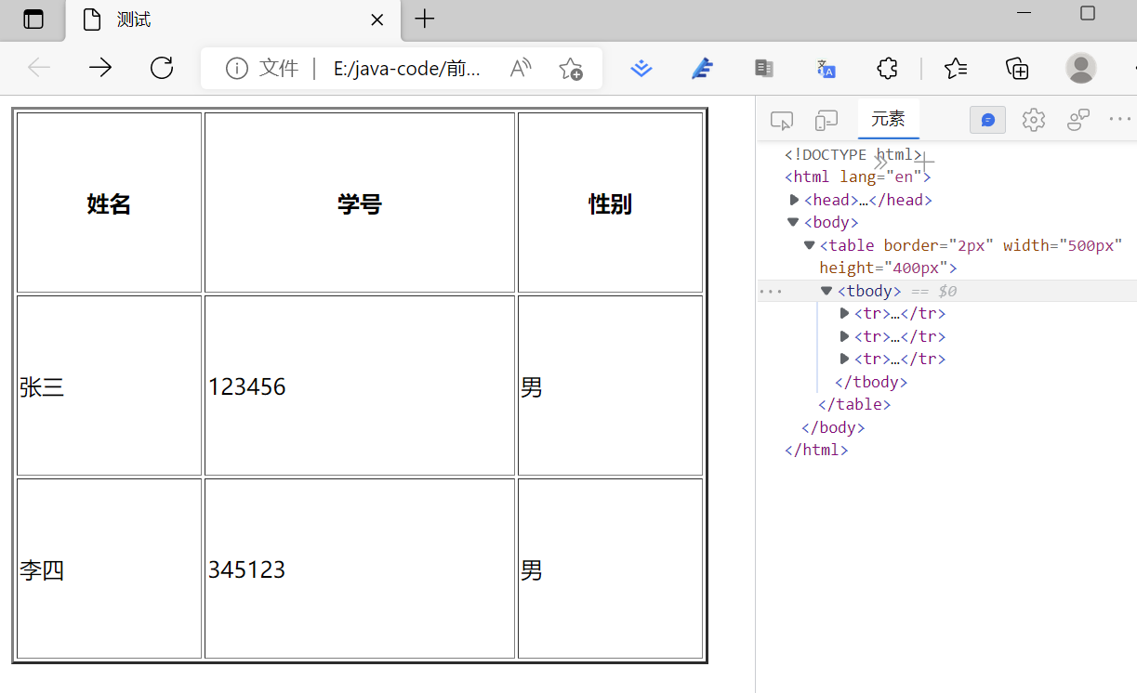Open the user profile avatar
Viewport: 1137px width, 693px height.
click(x=1080, y=68)
